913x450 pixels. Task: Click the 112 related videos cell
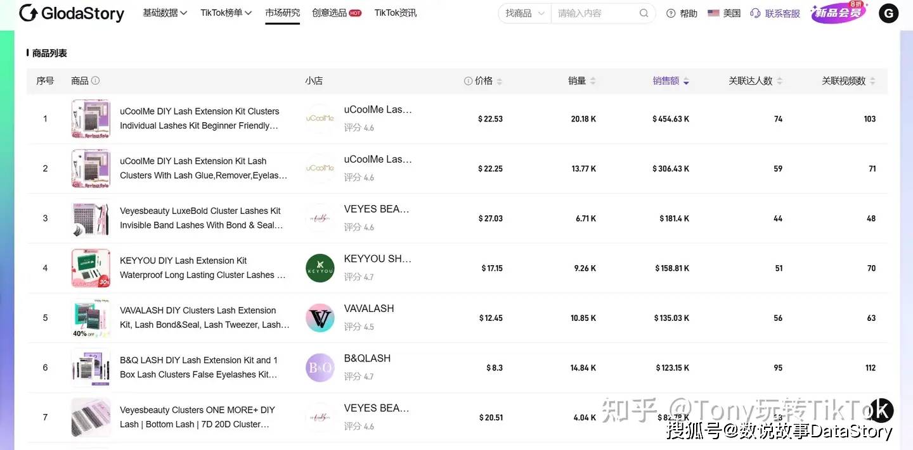pyautogui.click(x=871, y=368)
